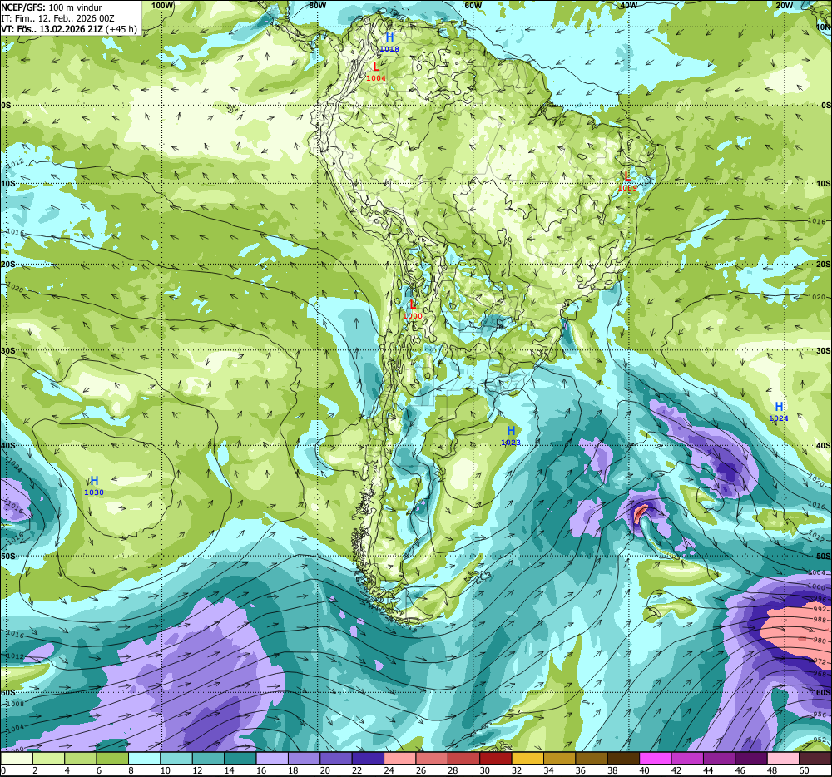Click the magenta legend swatch for 40–42
This screenshot has width=832, height=777.
coord(656,759)
